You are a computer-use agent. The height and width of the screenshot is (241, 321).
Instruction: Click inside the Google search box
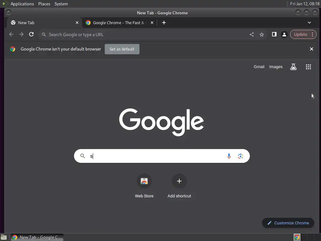pos(162,156)
